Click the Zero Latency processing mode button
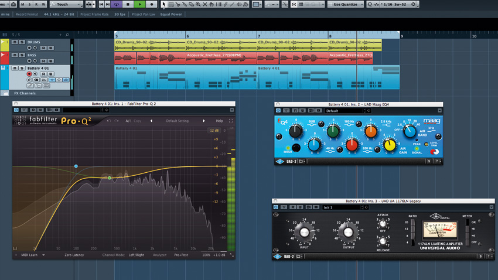Viewport: 498px width, 280px height. (74, 255)
